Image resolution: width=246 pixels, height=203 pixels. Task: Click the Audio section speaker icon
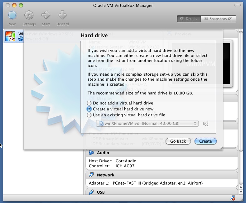[x=91, y=153]
